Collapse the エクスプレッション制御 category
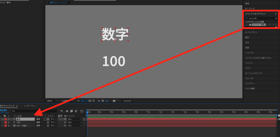This screenshot has width=280, height=137. pyautogui.click(x=245, y=22)
